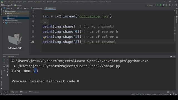
Task: Expand External Libraries node
Action: tap(3, 20)
